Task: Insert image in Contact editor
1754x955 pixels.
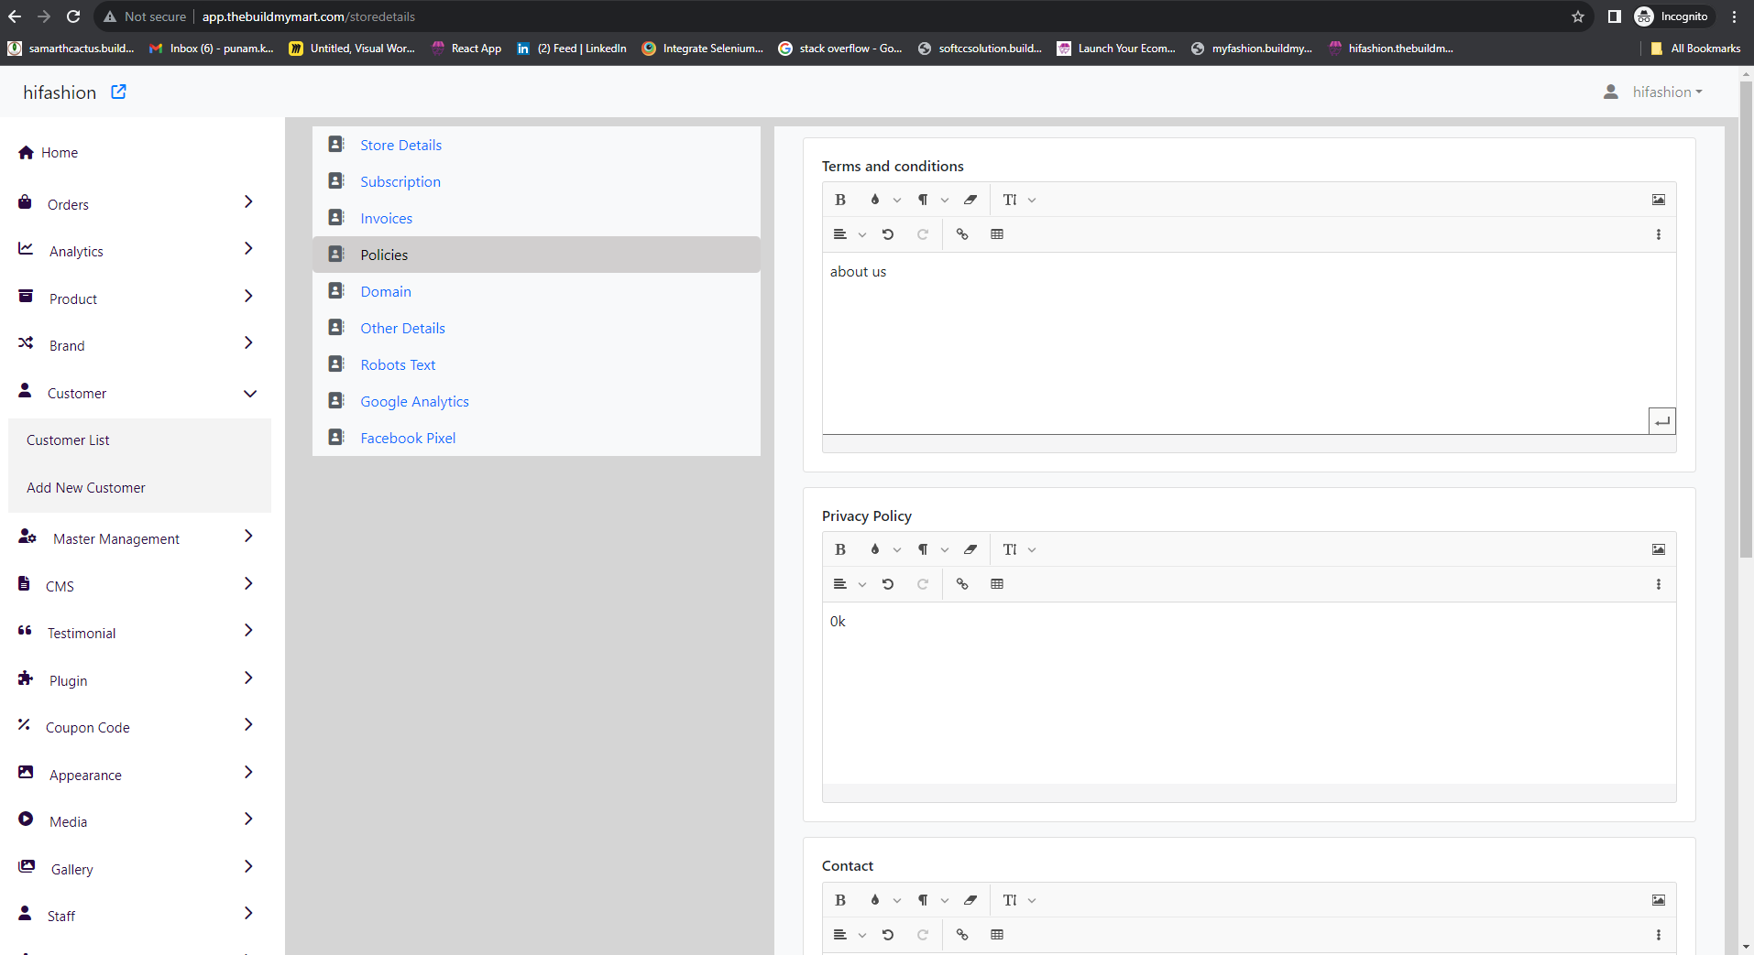Action: pyautogui.click(x=1659, y=900)
